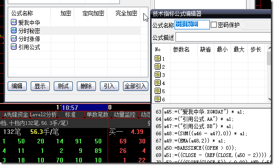The image size is (275, 166).
Task: Click the password field next to 密码保护
Action: (x=257, y=25)
